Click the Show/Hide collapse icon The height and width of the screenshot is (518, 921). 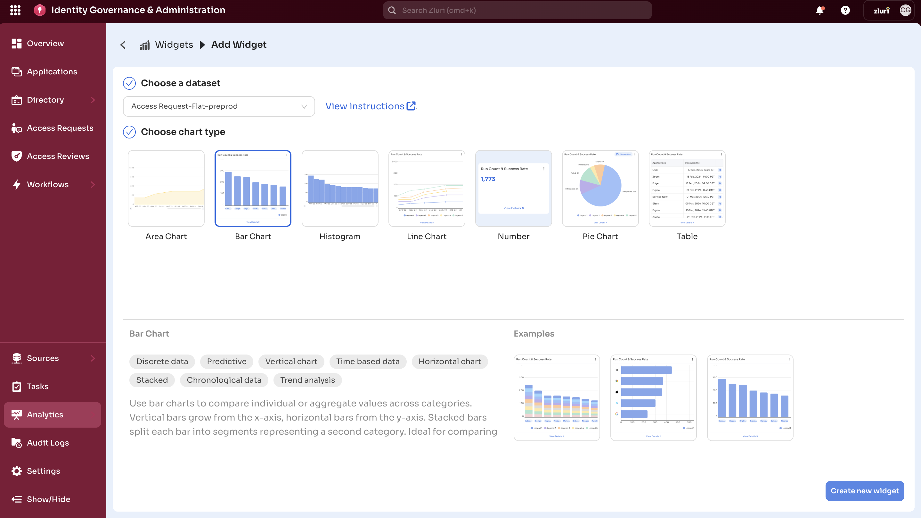coord(16,499)
